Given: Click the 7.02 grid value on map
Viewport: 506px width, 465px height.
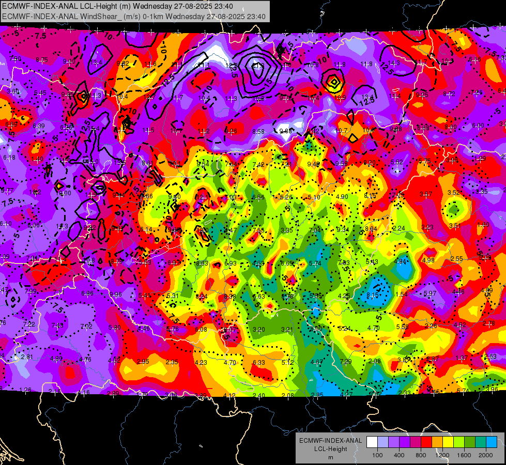Looking at the screenshot, I should (86, 326).
